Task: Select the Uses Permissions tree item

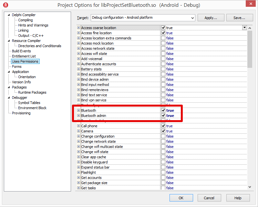Action: click(25, 61)
